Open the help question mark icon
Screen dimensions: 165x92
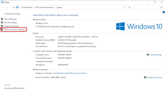click(163, 12)
